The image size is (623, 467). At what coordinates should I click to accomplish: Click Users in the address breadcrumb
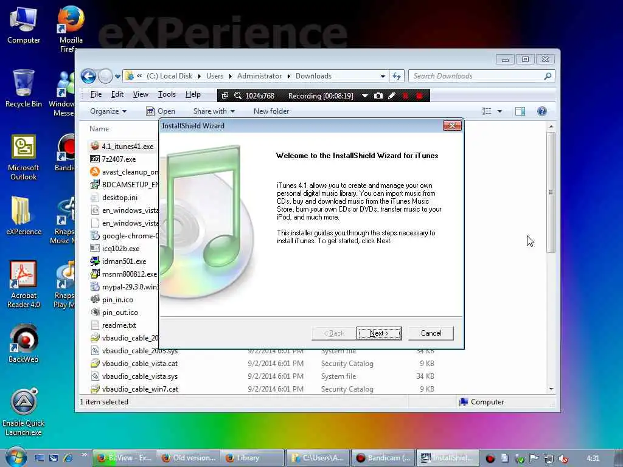(215, 76)
